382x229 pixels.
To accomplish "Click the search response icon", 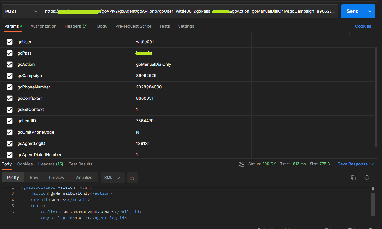I will click(x=367, y=178).
